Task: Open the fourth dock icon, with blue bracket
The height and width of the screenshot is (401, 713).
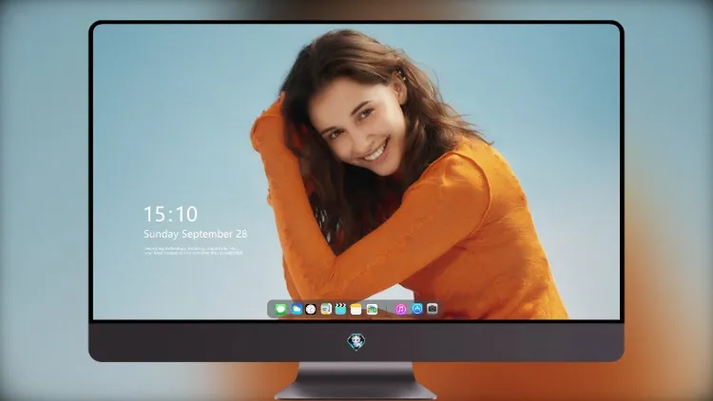Action: tap(326, 309)
